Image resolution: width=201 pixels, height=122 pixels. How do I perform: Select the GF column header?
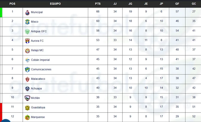pos(177,4)
